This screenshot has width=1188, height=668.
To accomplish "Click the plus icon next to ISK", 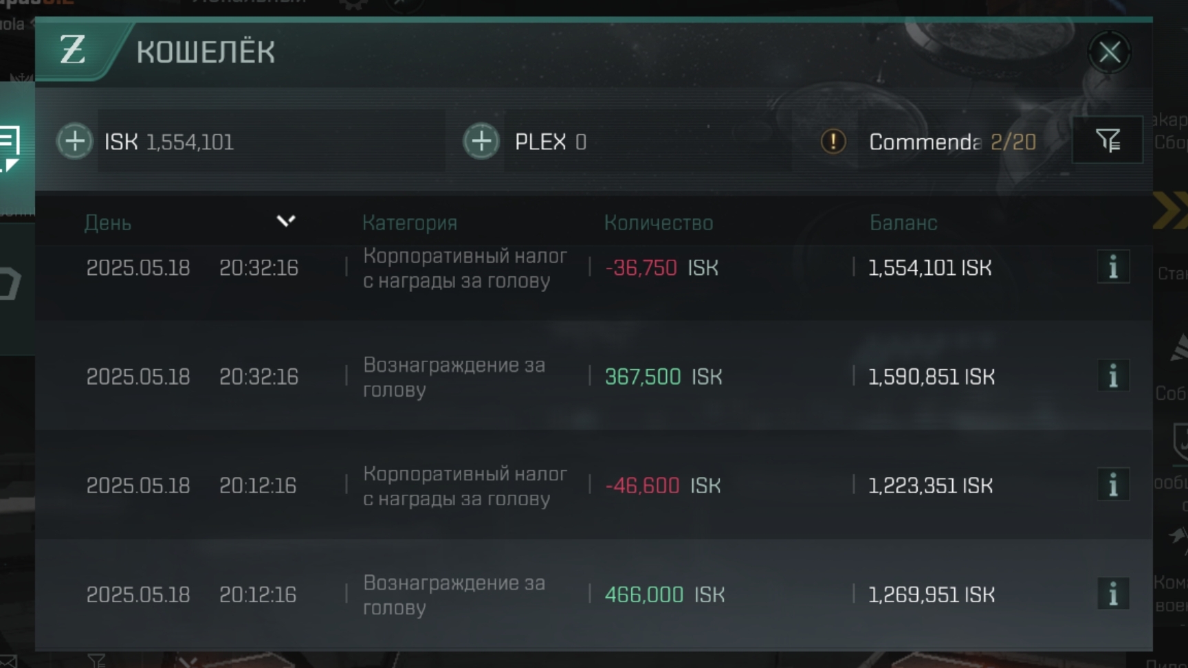I will [74, 142].
